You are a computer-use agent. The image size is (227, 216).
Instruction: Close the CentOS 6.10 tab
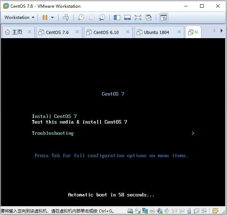[128, 32]
